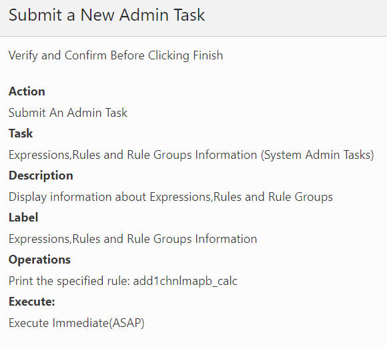Viewport: 387px width, 347px height.
Task: Click 'Expressions,Rules' at start of Task value
Action: pos(55,155)
